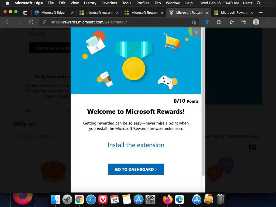This screenshot has height=207, width=276.
Task: Open Trash from the Dock
Action: pos(220,199)
